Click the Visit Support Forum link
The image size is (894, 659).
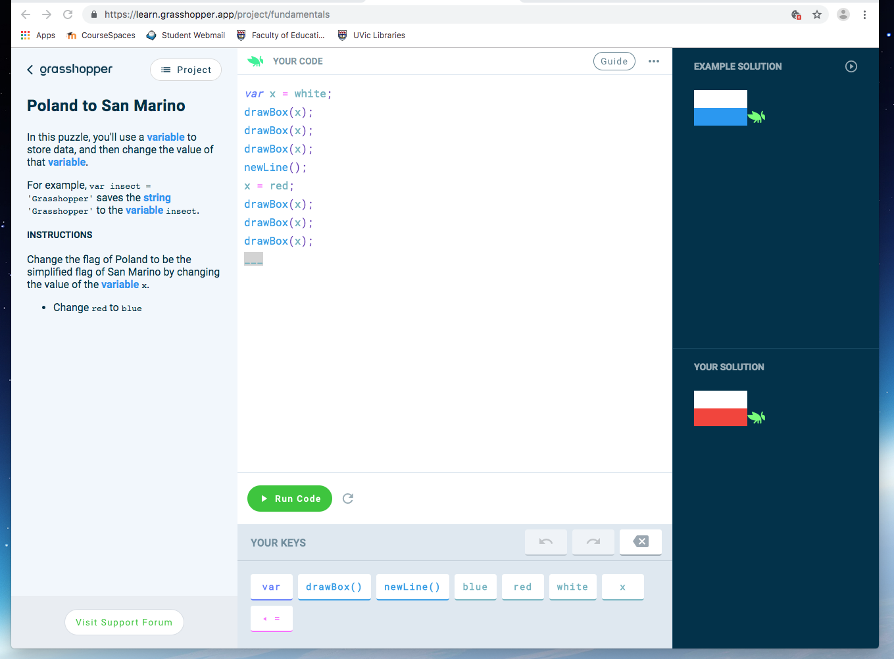point(124,622)
